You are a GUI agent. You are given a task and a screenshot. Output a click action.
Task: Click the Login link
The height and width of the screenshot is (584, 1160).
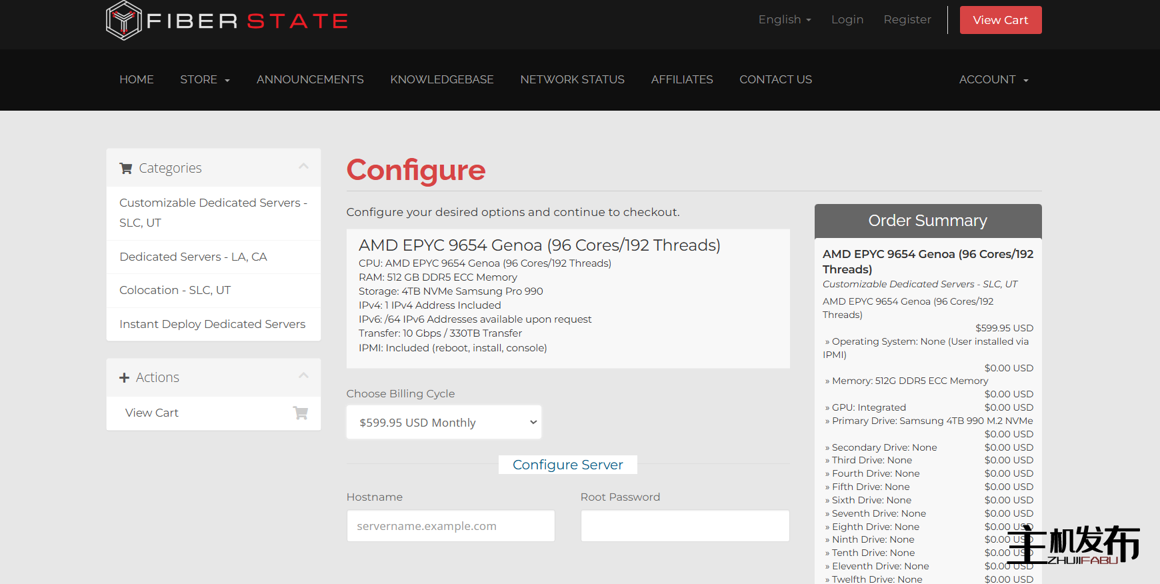pyautogui.click(x=847, y=20)
